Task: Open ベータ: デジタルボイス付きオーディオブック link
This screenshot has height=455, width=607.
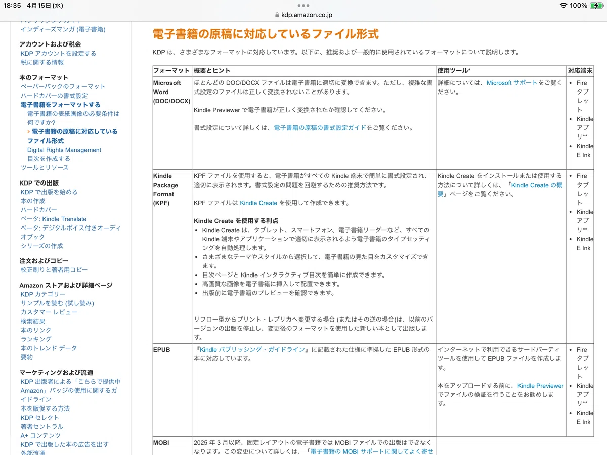Action: pos(70,232)
